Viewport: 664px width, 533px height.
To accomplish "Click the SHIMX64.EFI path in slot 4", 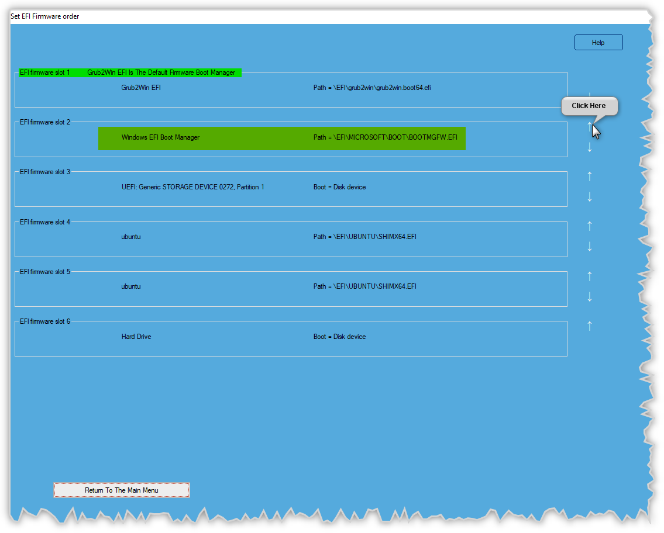I will 364,237.
